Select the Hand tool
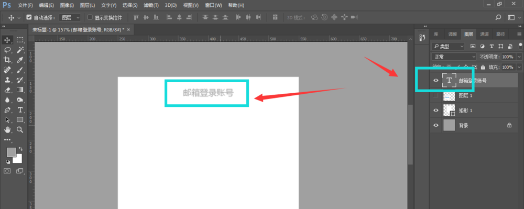524x209 pixels. [7, 129]
